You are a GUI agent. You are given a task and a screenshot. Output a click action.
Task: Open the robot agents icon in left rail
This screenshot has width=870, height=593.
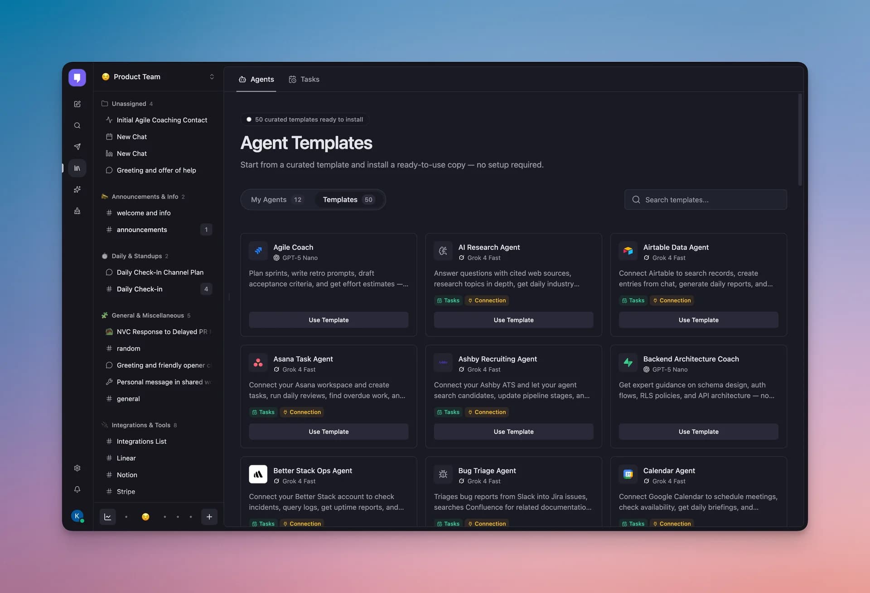coord(77,210)
